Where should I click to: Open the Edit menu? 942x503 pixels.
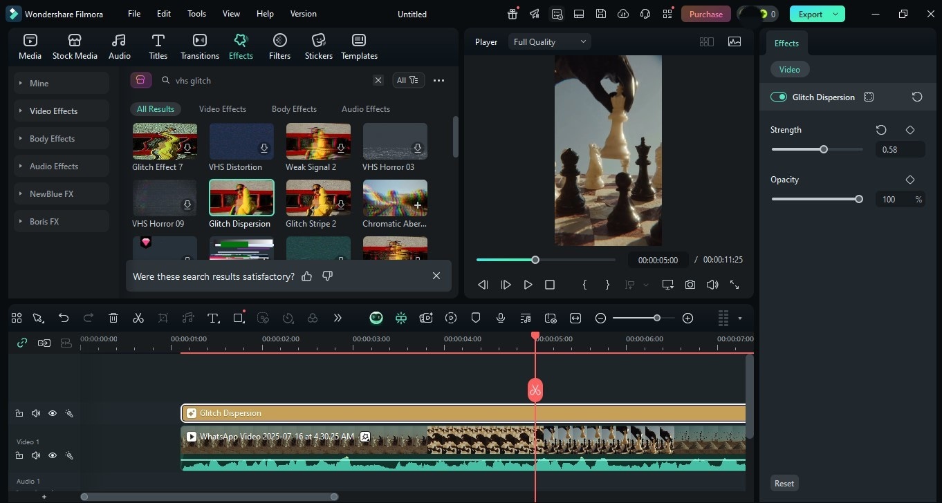pyautogui.click(x=164, y=14)
